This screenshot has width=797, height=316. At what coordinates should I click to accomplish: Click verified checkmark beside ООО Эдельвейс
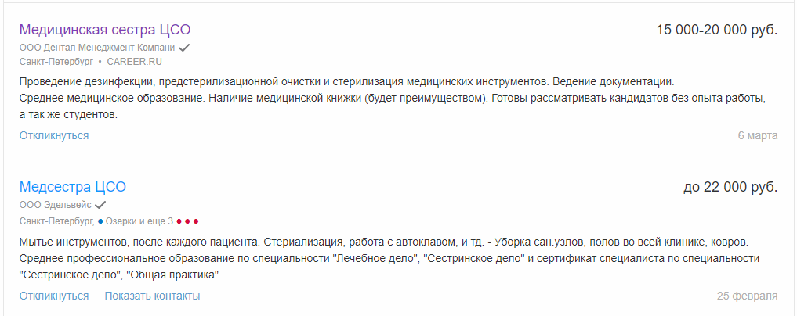(100, 205)
